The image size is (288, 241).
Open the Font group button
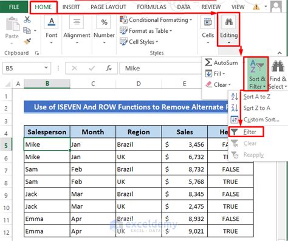pos(52,30)
